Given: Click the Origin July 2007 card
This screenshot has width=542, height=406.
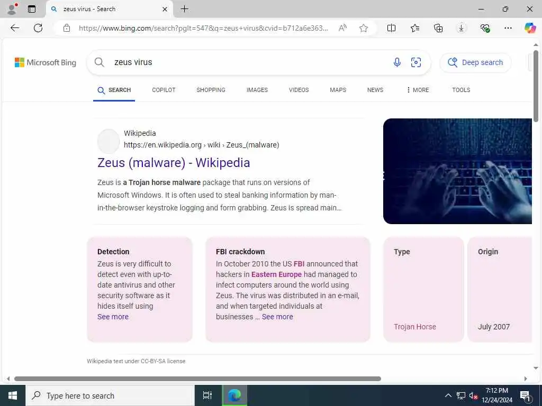Looking at the screenshot, I should tap(500, 289).
